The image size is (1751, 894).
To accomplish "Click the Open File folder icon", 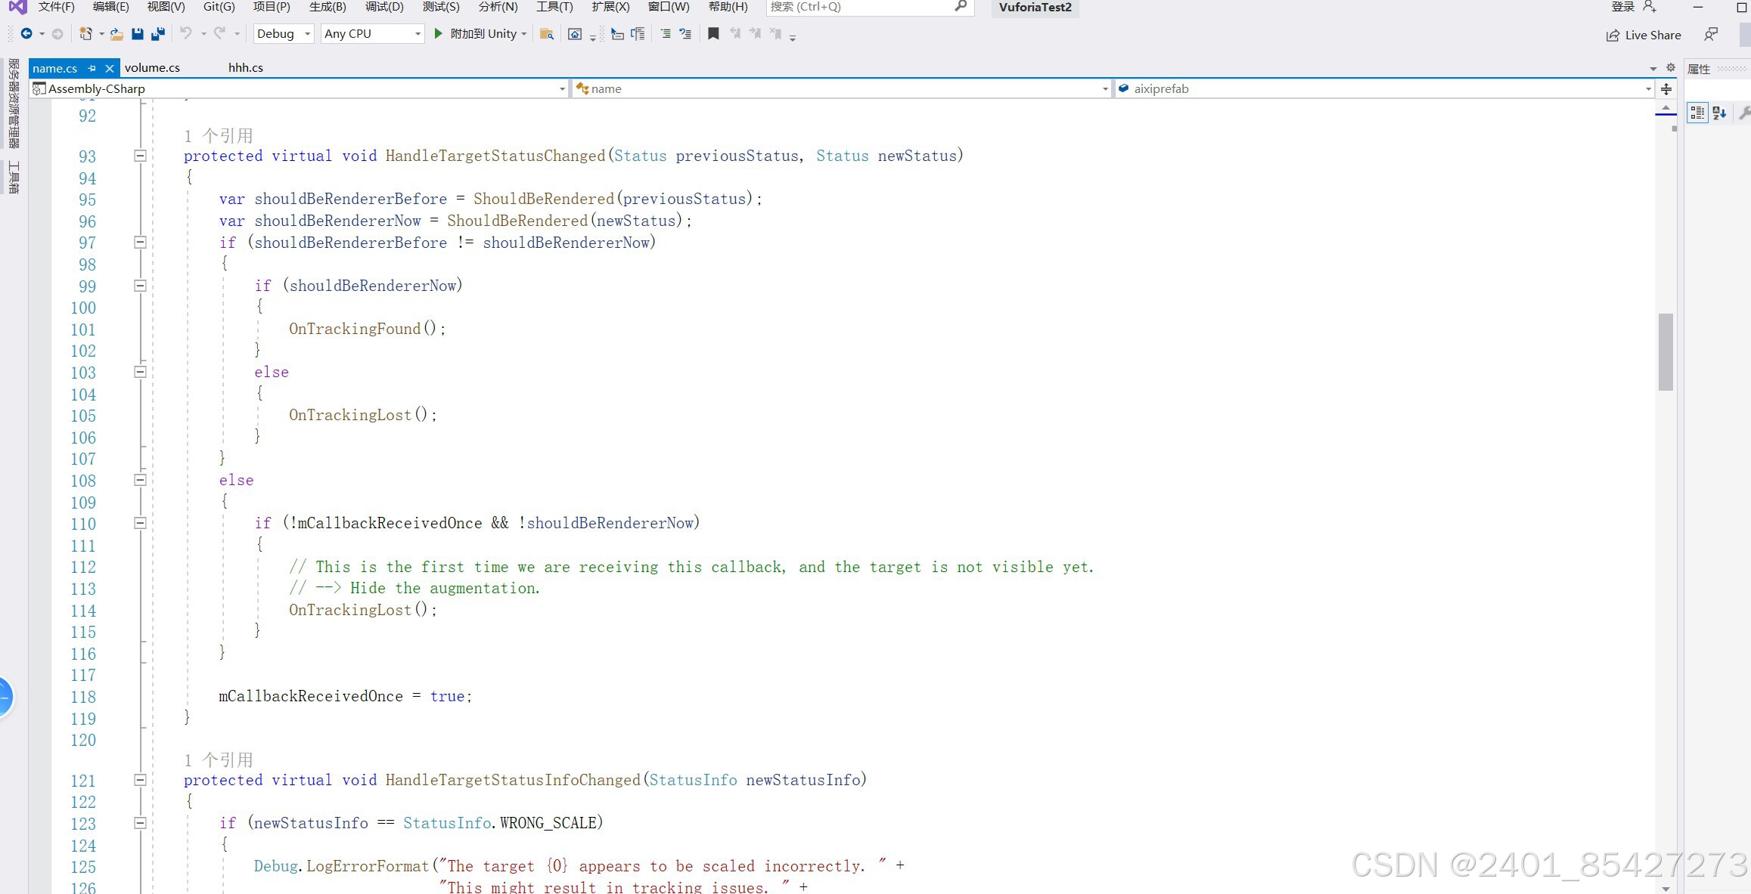I will [116, 34].
